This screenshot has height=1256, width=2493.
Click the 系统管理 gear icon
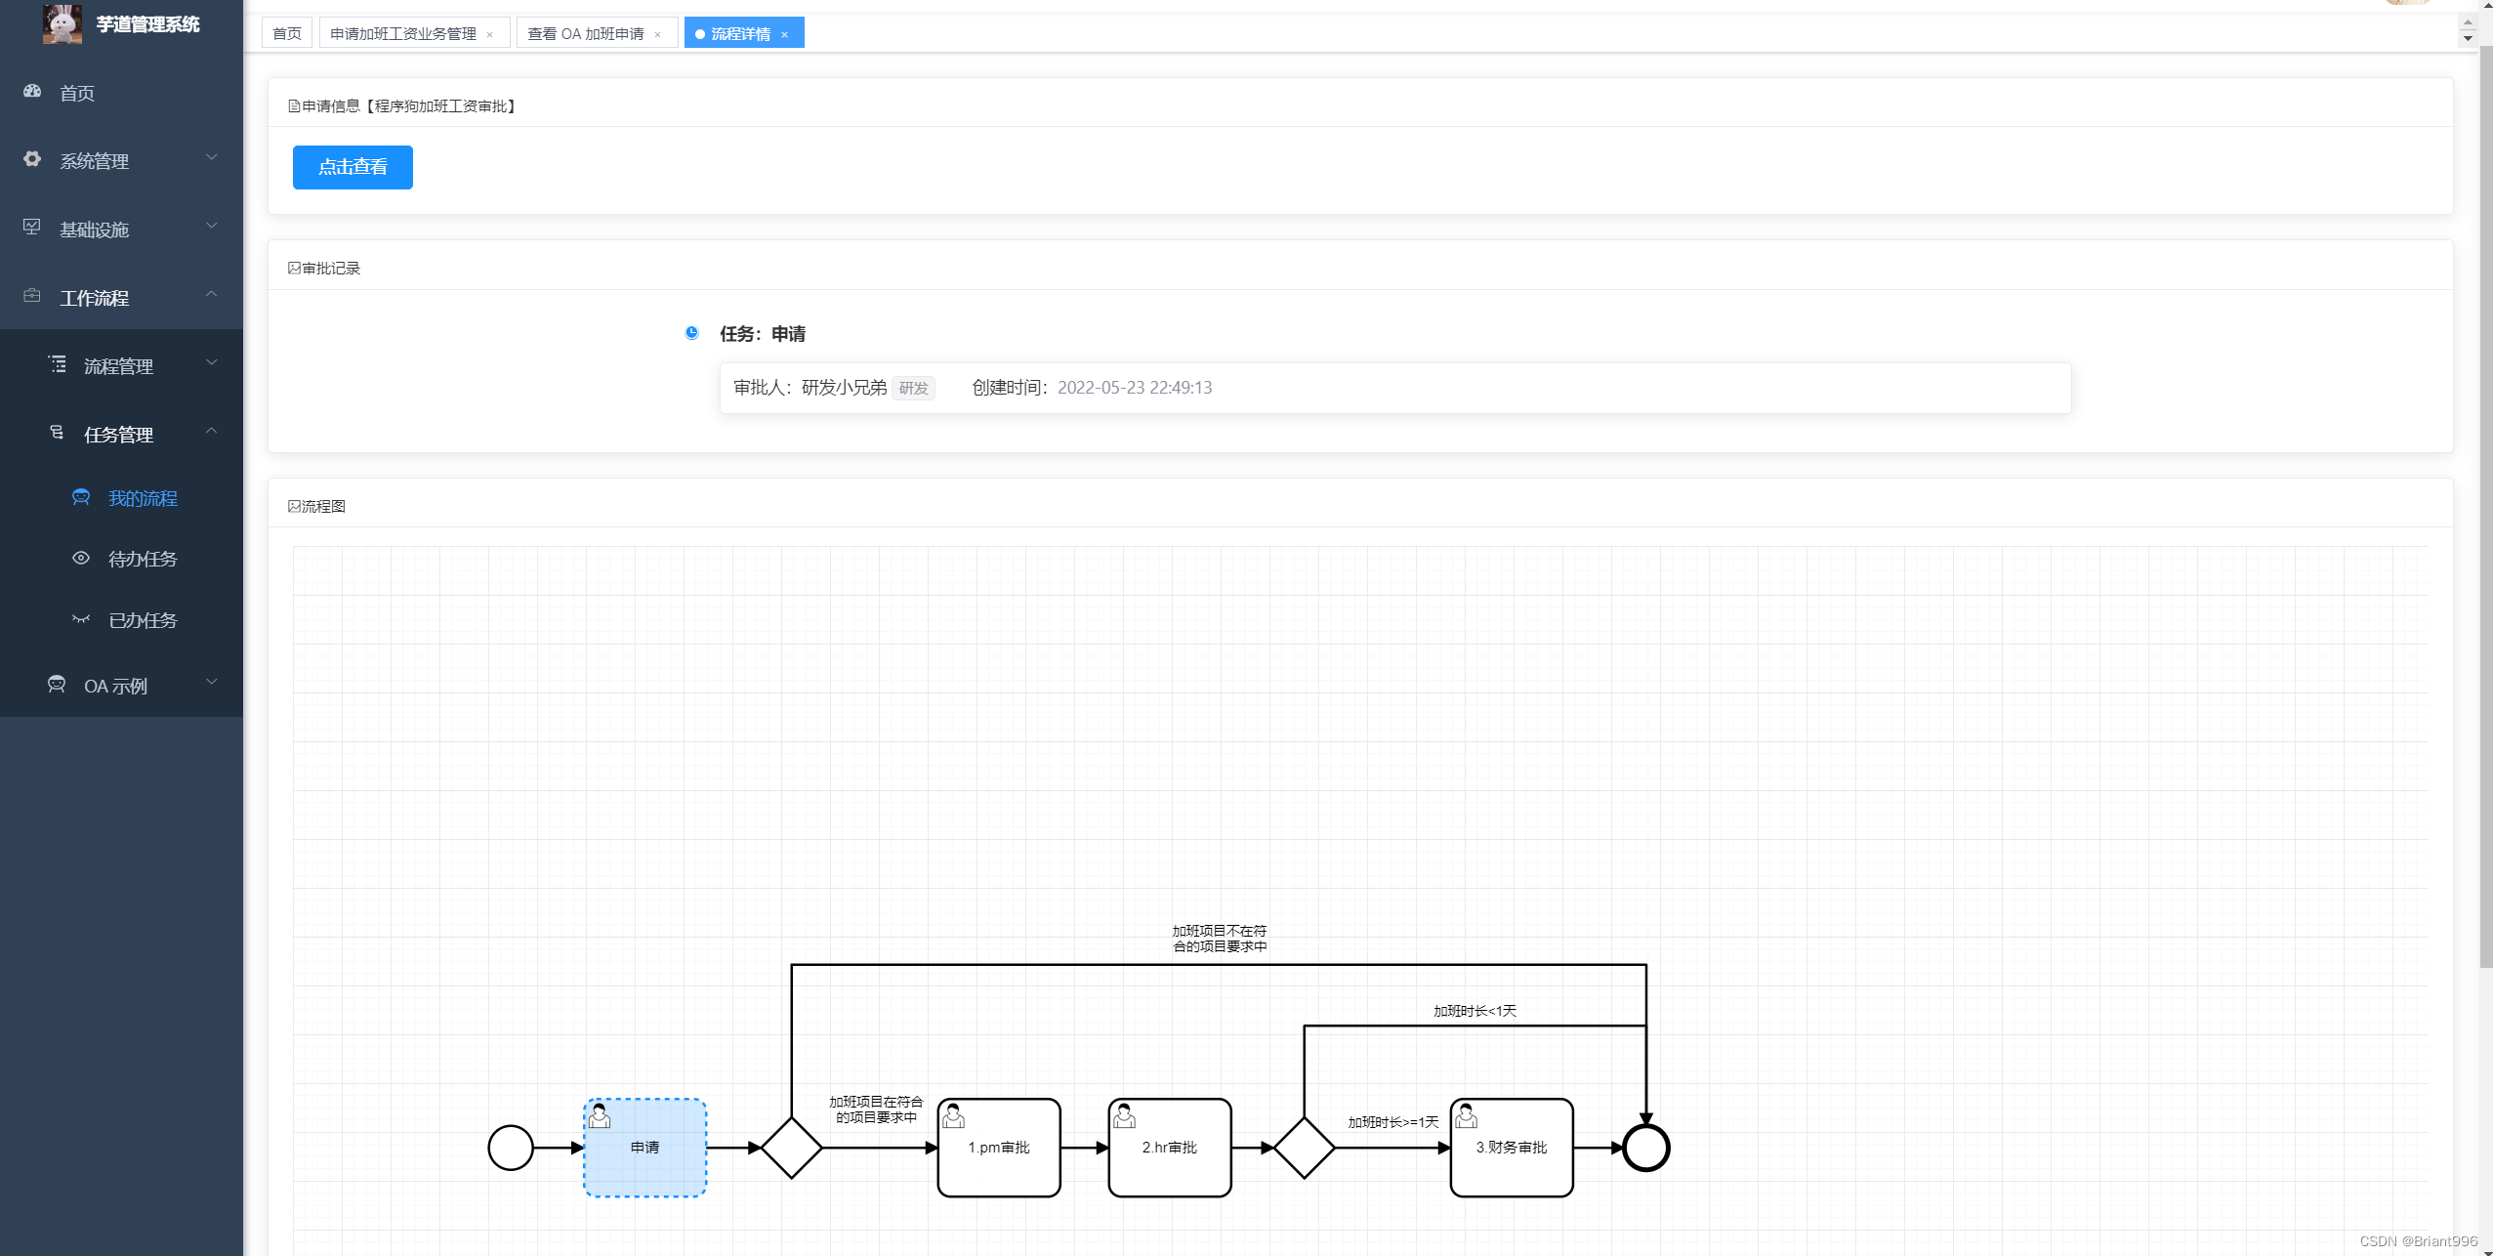[x=32, y=159]
